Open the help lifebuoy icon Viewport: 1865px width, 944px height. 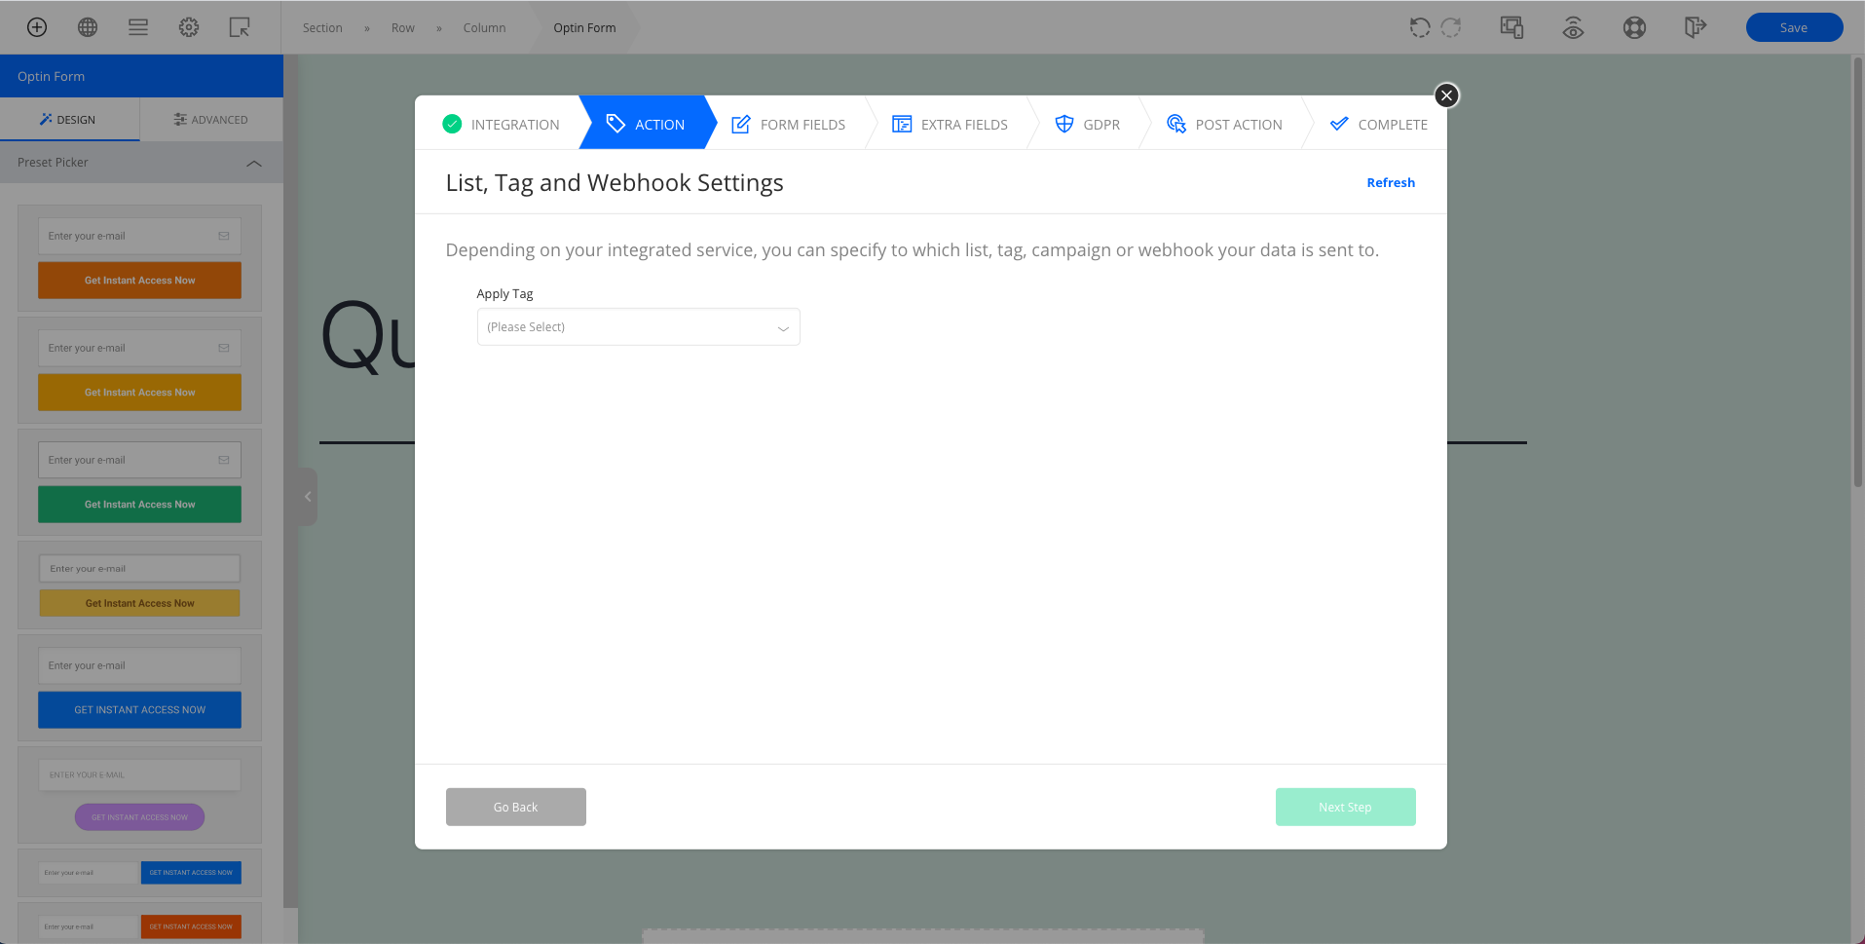tap(1634, 27)
